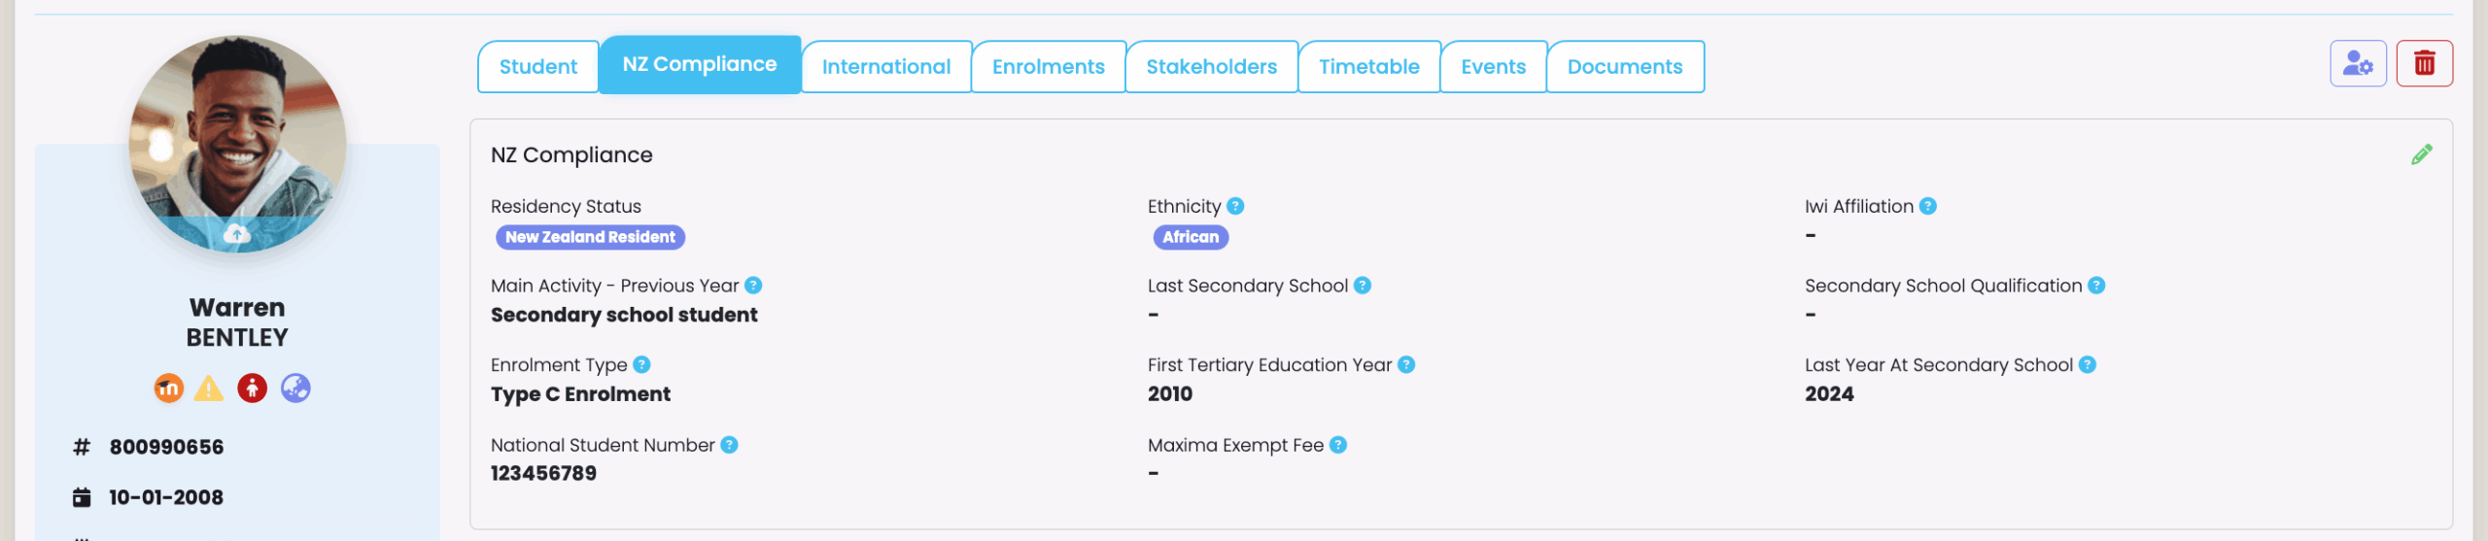Screen dimensions: 2488x541
Task: Open the Enrolments tab
Action: (x=1049, y=67)
